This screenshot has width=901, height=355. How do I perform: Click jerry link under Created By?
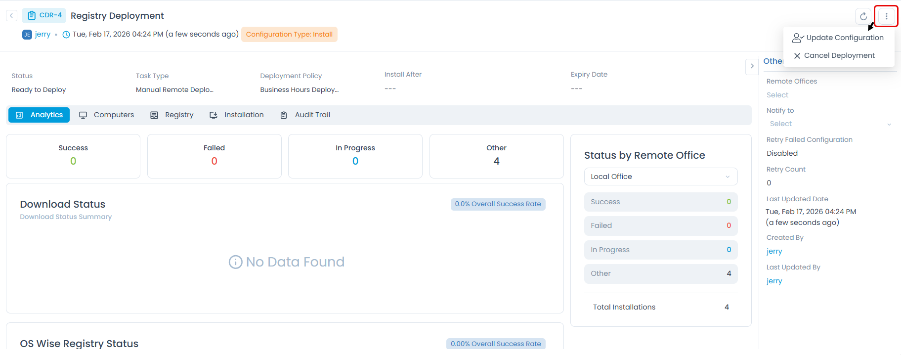click(774, 251)
